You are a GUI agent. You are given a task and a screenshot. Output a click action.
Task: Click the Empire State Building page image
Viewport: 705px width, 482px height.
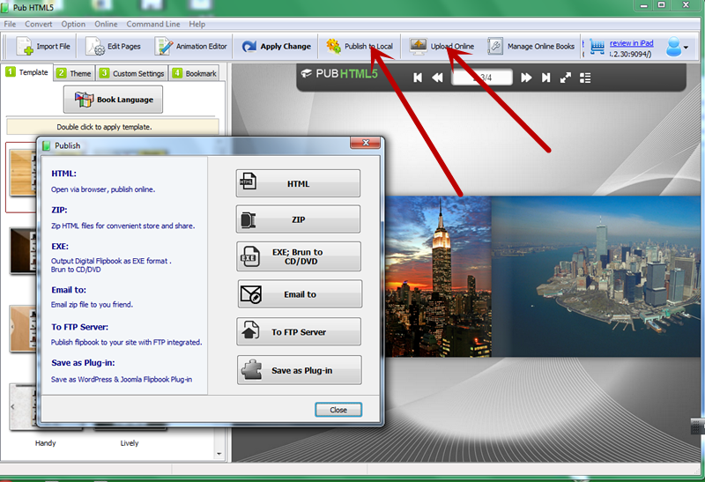point(438,277)
